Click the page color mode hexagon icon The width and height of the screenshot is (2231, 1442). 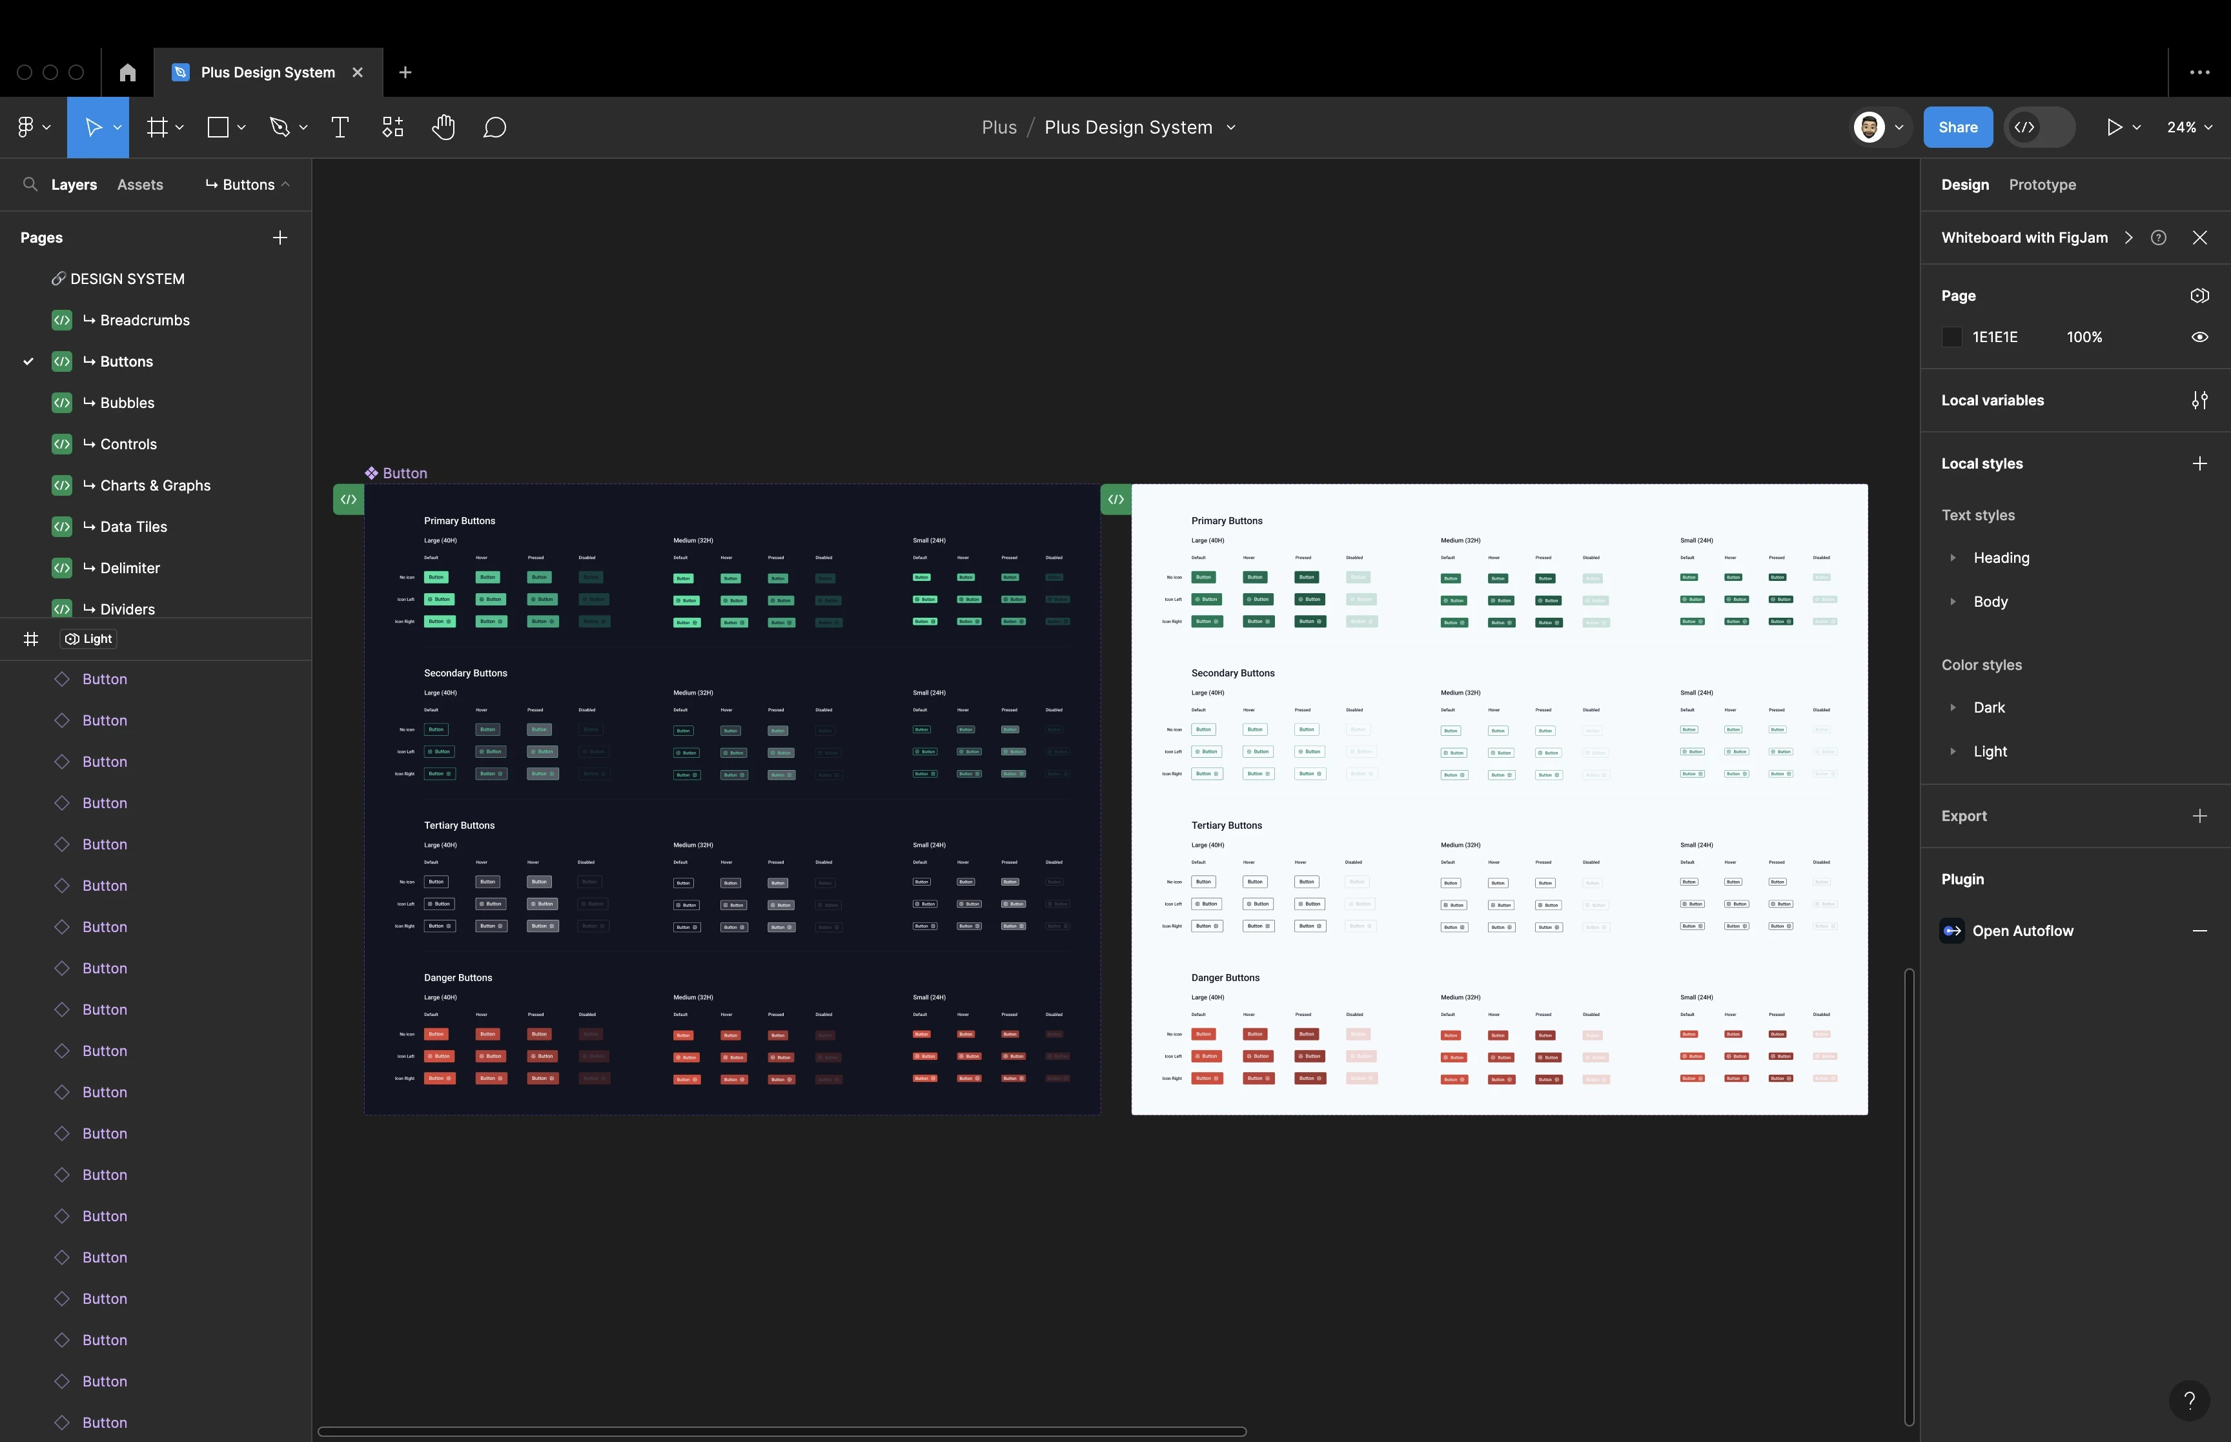[2199, 296]
